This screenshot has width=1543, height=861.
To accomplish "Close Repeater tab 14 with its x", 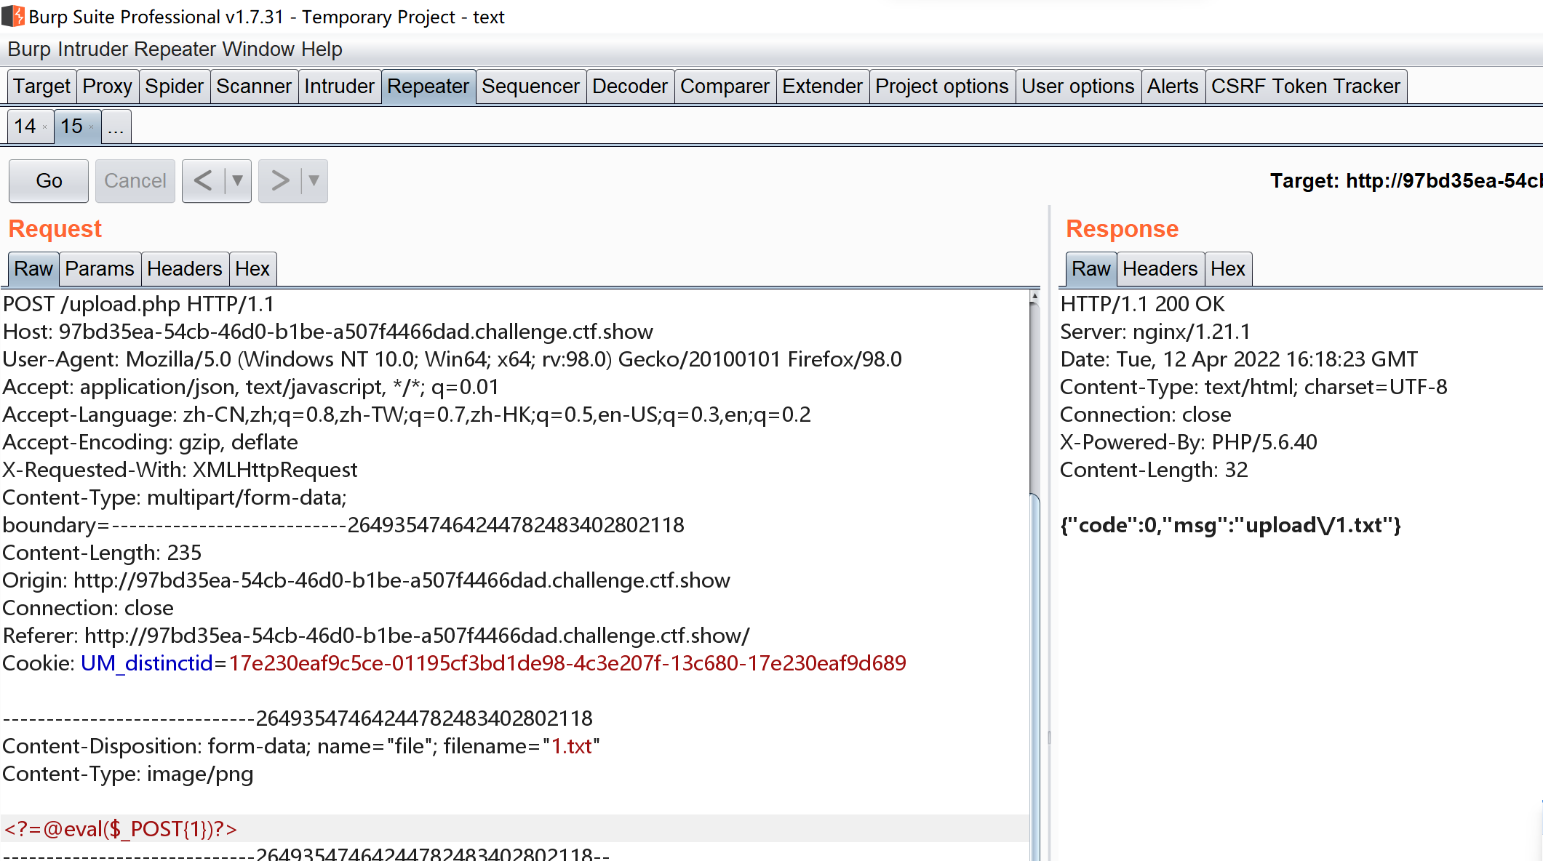I will tap(45, 127).
